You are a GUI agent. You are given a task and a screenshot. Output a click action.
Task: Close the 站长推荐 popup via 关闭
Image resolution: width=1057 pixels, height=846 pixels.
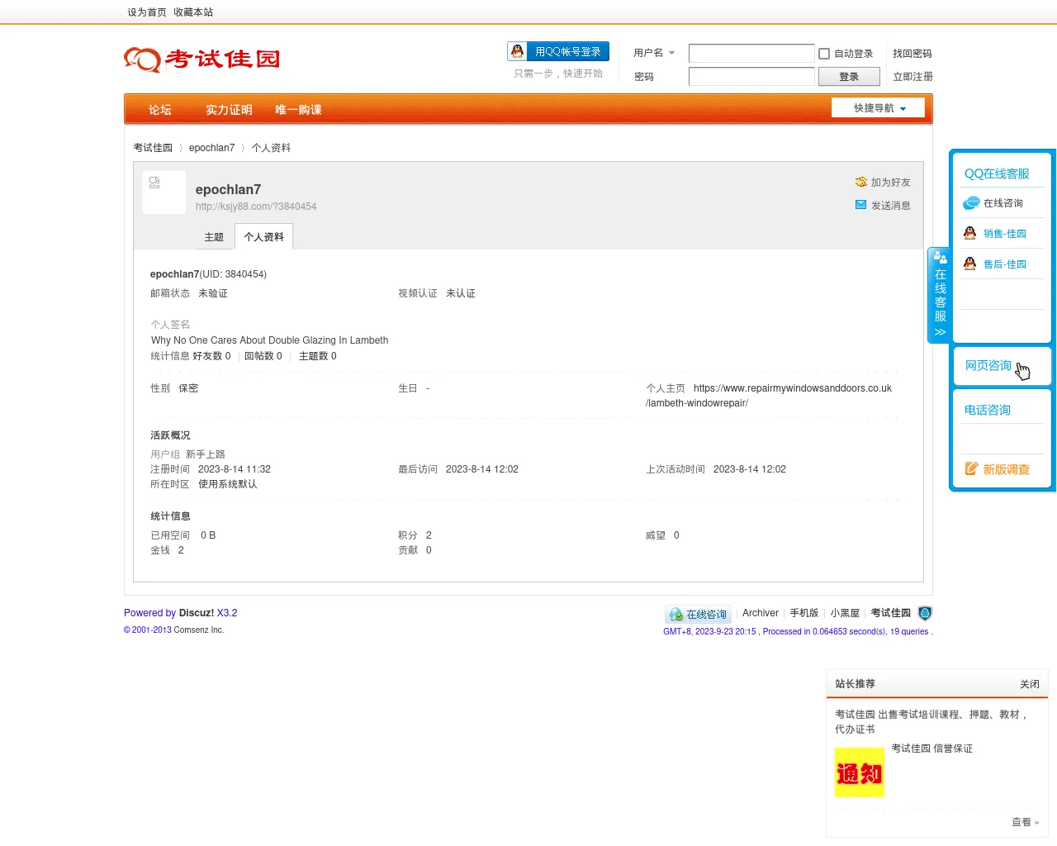pyautogui.click(x=1030, y=684)
